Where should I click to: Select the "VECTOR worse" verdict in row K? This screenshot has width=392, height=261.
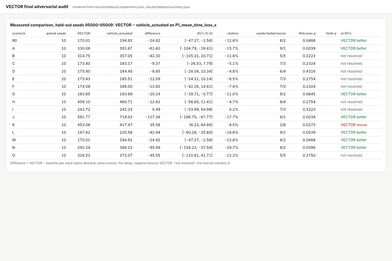(354, 125)
